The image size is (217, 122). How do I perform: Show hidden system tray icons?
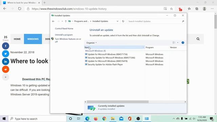[174, 119]
